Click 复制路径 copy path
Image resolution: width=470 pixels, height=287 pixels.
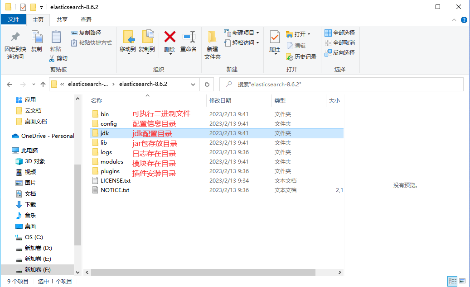click(86, 33)
